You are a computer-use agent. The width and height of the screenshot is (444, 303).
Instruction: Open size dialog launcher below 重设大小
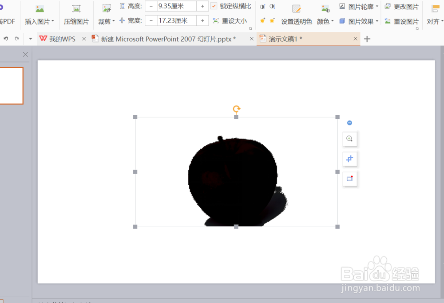click(250, 28)
